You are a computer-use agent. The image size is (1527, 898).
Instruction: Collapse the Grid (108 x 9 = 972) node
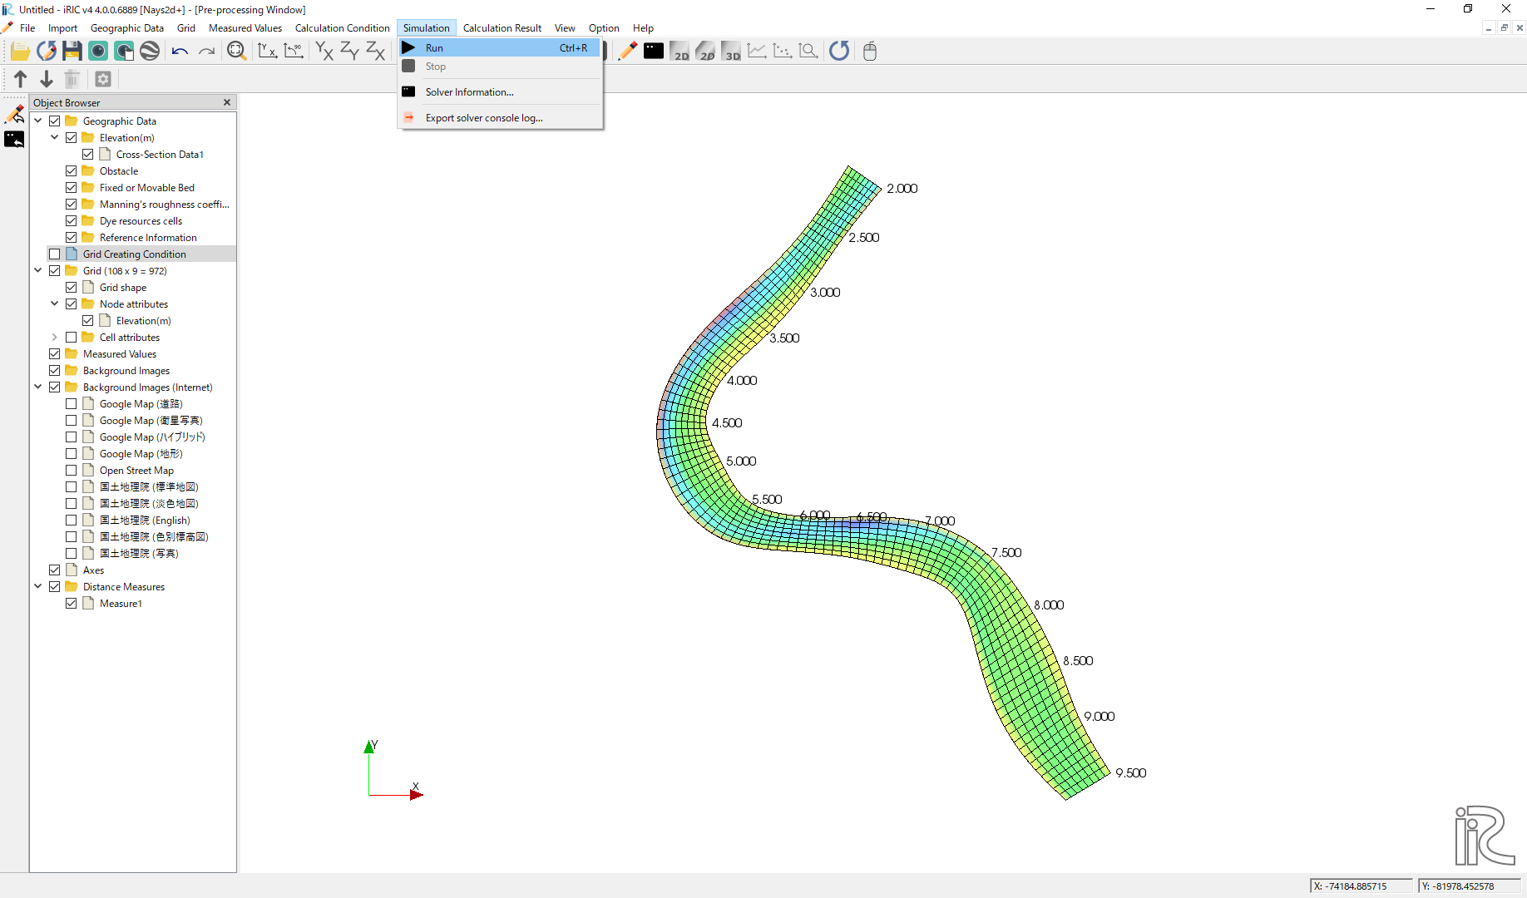tap(38, 271)
